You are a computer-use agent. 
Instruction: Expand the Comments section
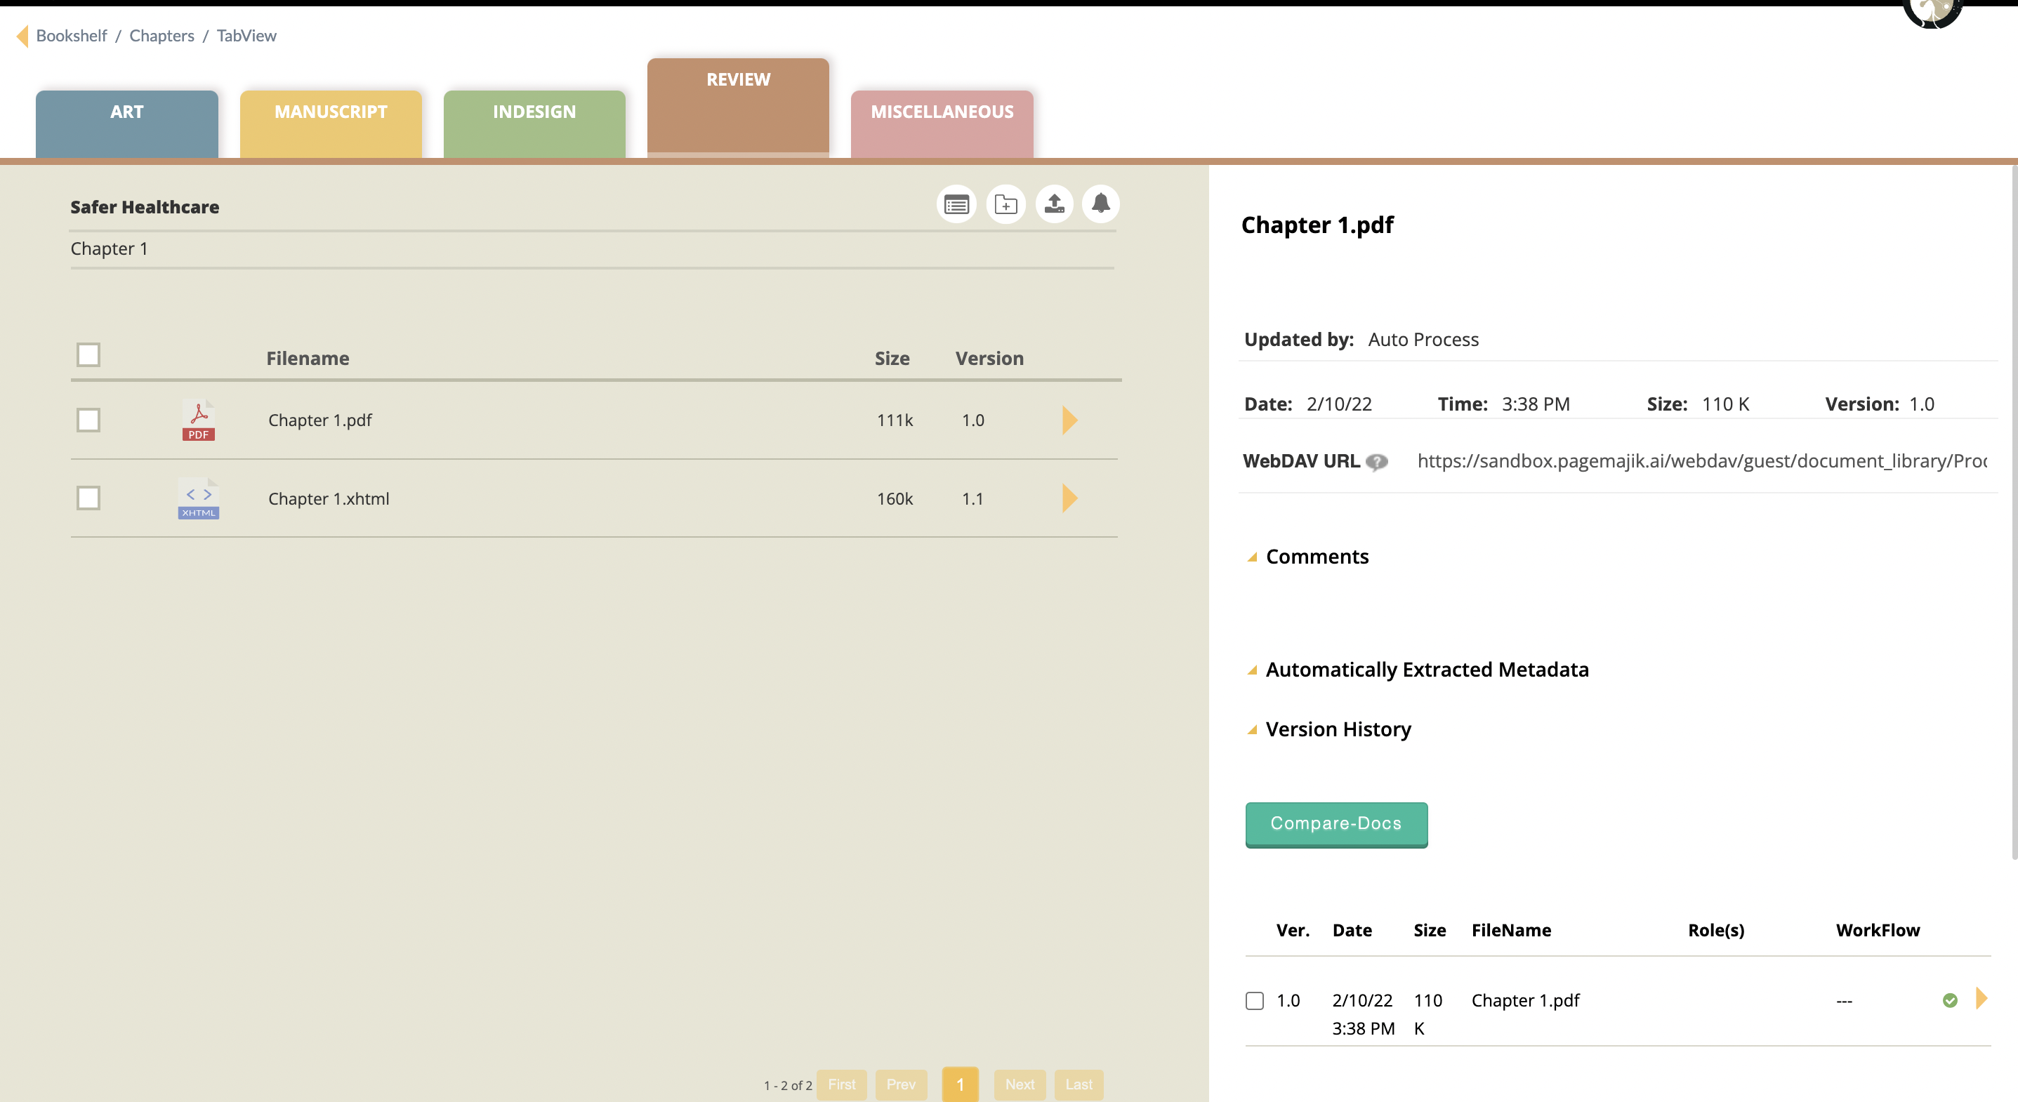(x=1317, y=557)
